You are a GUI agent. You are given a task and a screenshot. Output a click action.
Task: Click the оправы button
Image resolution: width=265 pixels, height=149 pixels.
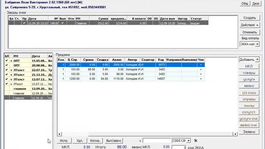249,99
